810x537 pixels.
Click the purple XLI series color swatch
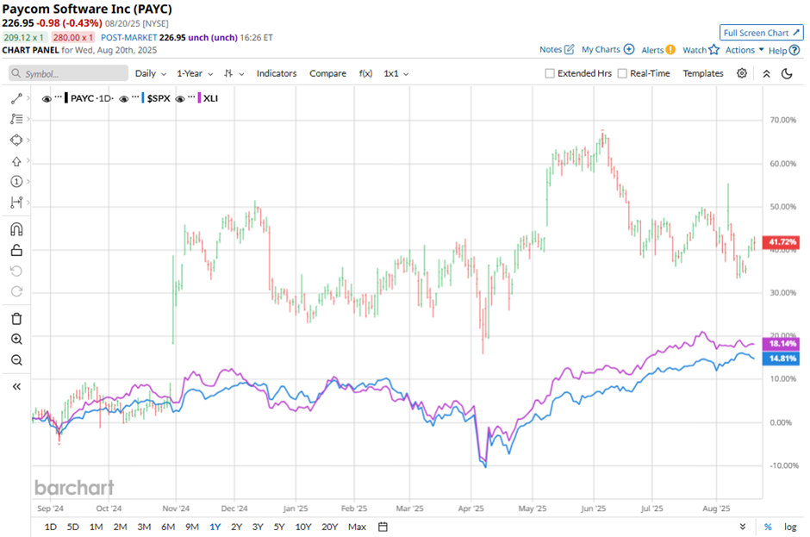tap(199, 98)
